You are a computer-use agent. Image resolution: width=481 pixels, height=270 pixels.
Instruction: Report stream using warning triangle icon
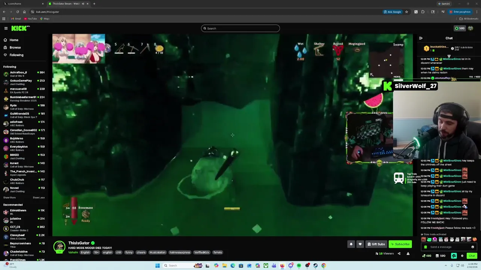click(408, 253)
